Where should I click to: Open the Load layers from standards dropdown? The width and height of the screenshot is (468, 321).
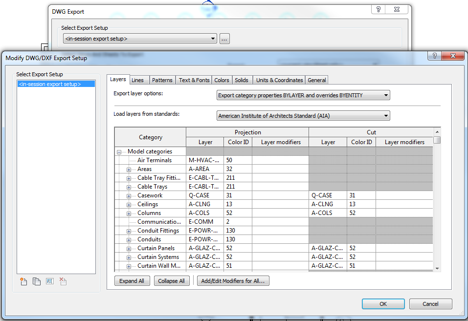386,115
